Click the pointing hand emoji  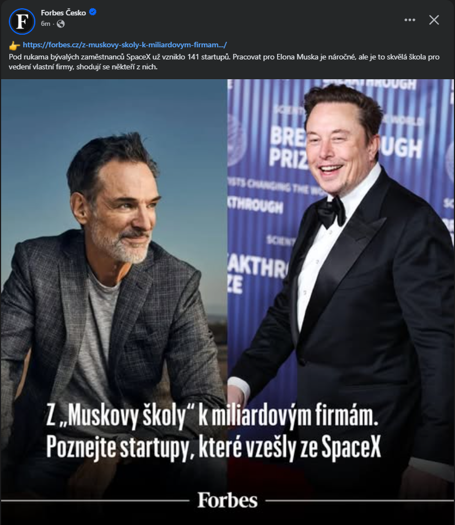(15, 45)
